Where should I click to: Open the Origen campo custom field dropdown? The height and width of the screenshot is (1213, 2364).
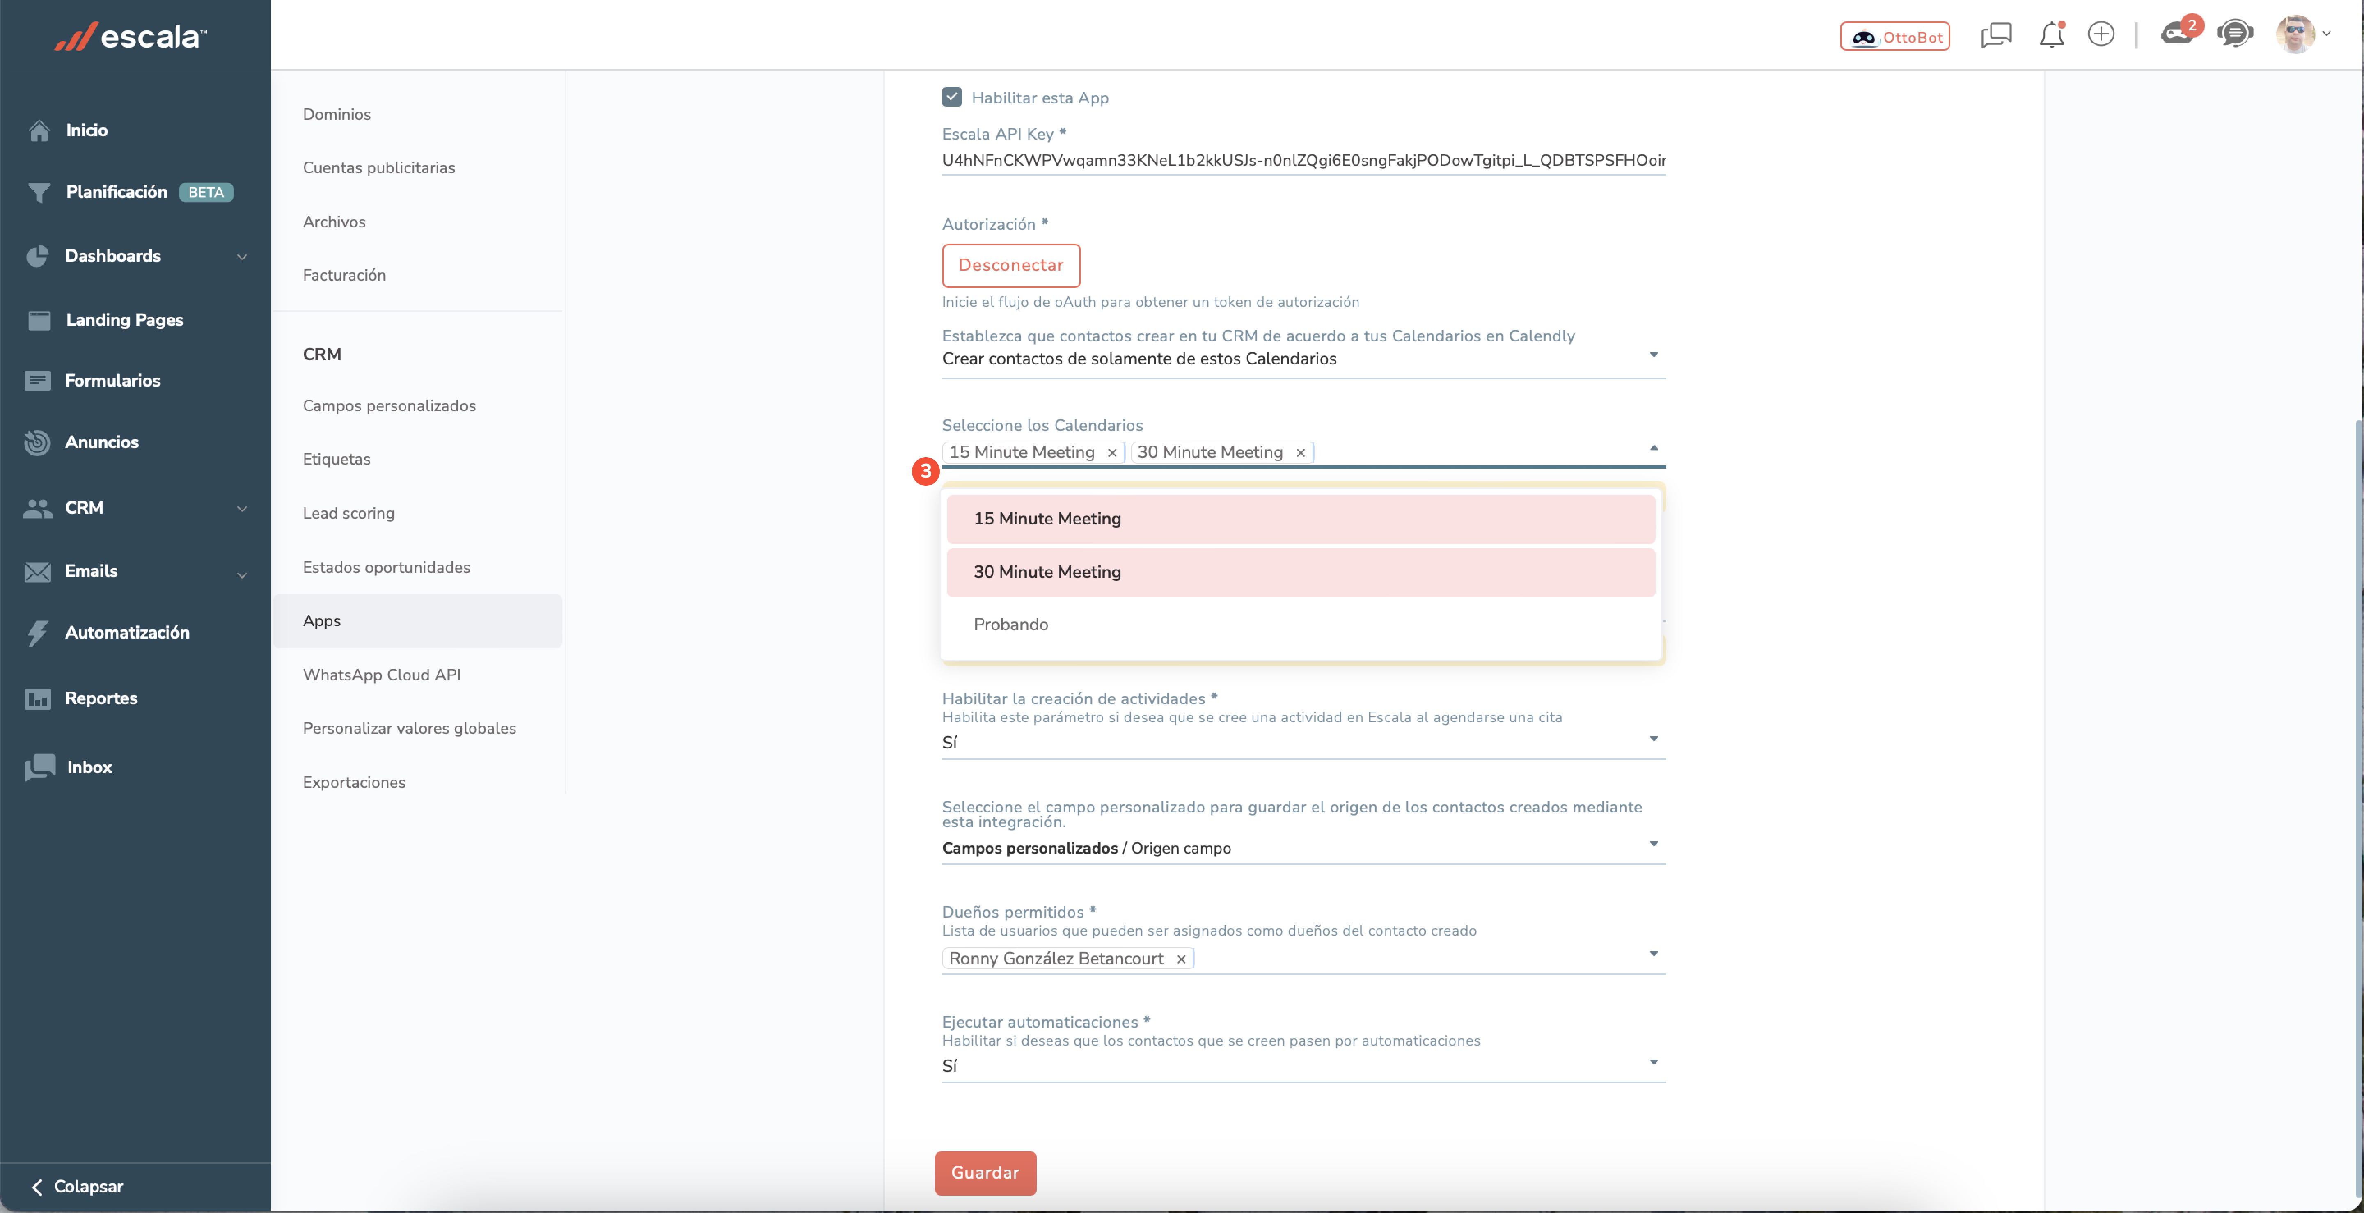[x=1303, y=848]
